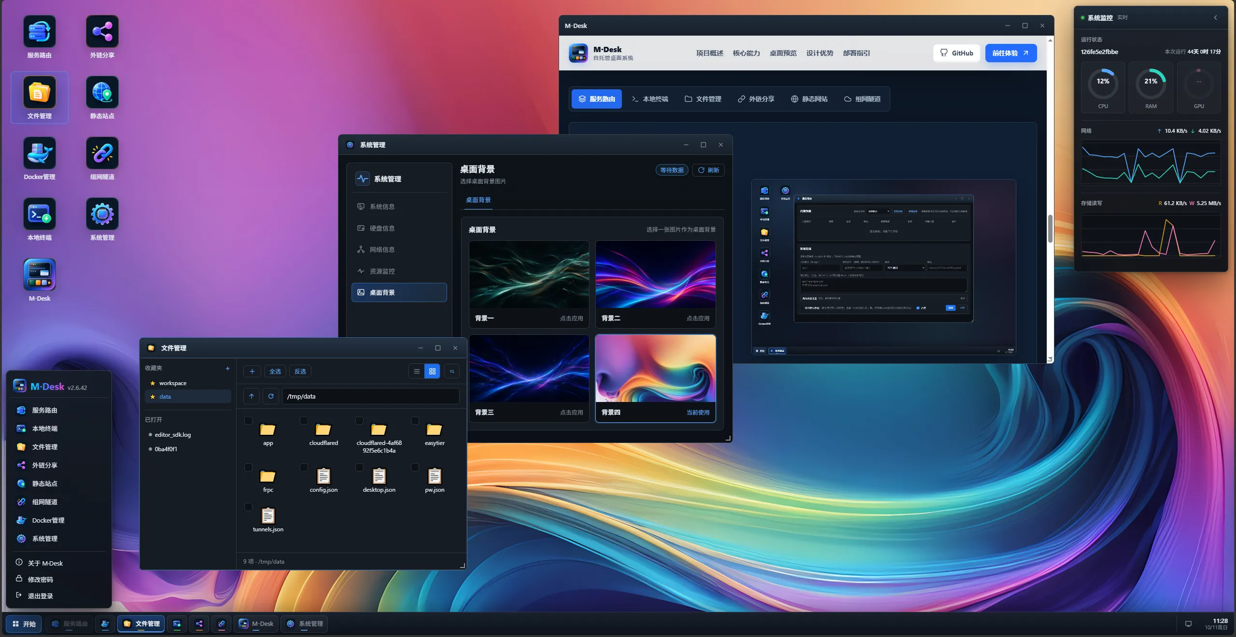This screenshot has width=1236, height=637.
Task: Tick the checkbox for cloudflared folder
Action: pyautogui.click(x=304, y=420)
